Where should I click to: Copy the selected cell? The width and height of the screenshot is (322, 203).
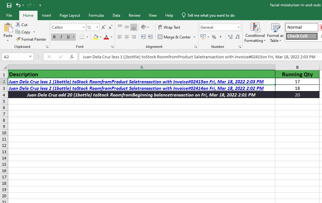pyautogui.click(x=23, y=32)
